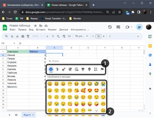
Task: Activate the paint format tool
Action: coord(28,36)
